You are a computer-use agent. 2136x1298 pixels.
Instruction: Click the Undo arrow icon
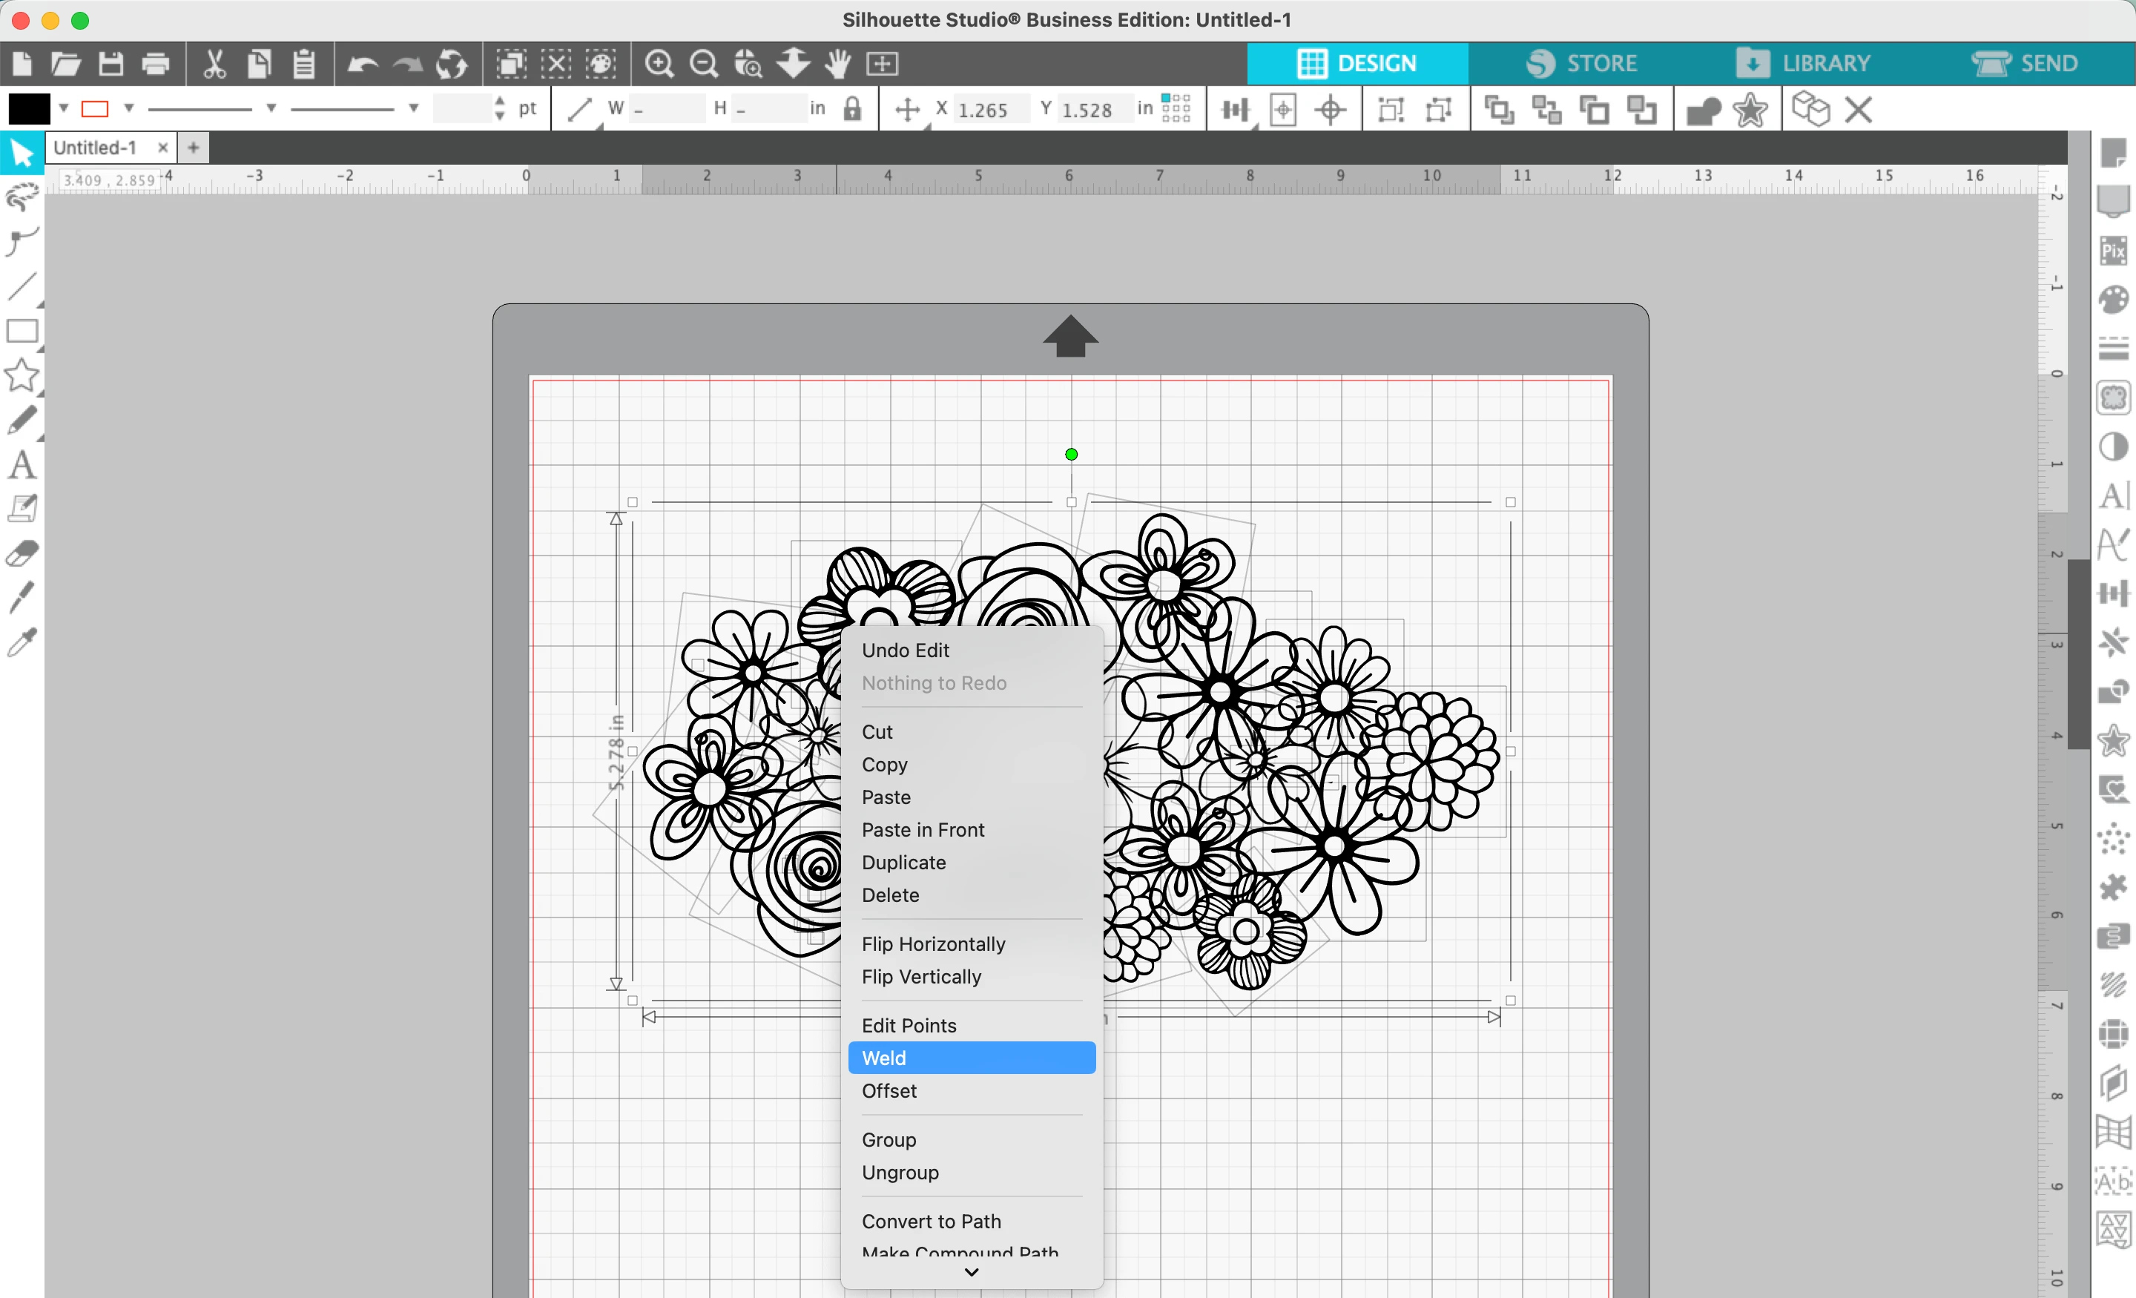pos(363,65)
